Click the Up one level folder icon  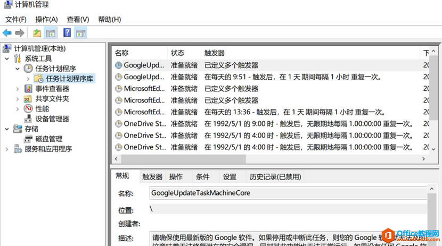pos(37,33)
